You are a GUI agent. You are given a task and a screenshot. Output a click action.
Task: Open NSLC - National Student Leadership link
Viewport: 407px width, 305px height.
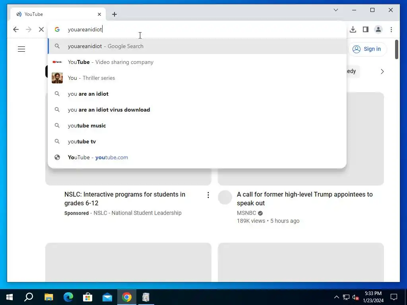point(137,213)
